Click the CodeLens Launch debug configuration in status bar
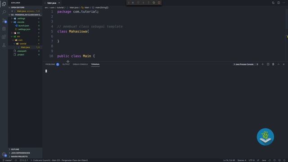The image size is (288, 162). click(59, 160)
